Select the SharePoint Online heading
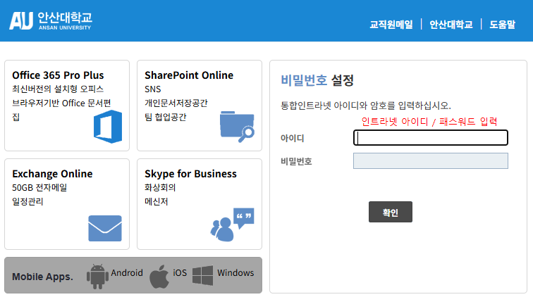Viewport: 533px width, 297px height. point(189,75)
